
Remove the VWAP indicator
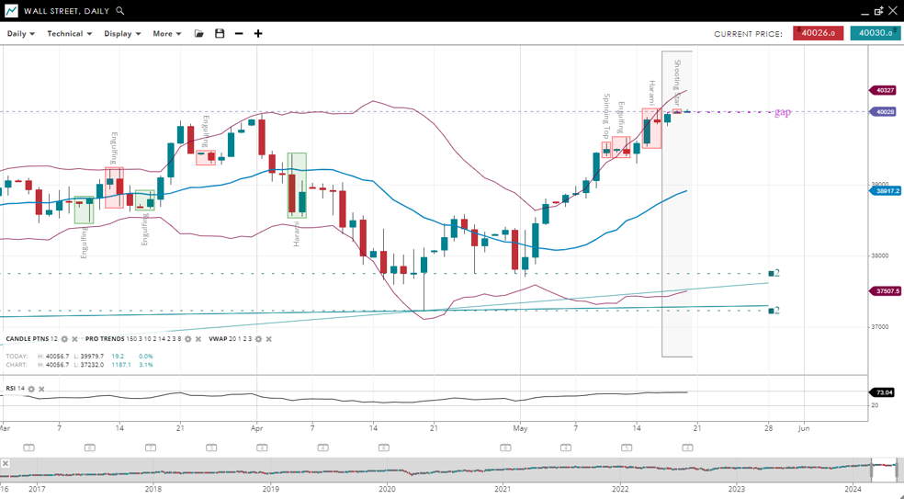(269, 339)
